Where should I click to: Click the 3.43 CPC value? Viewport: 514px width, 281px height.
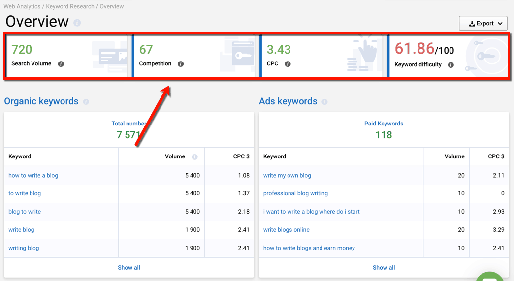click(x=279, y=49)
